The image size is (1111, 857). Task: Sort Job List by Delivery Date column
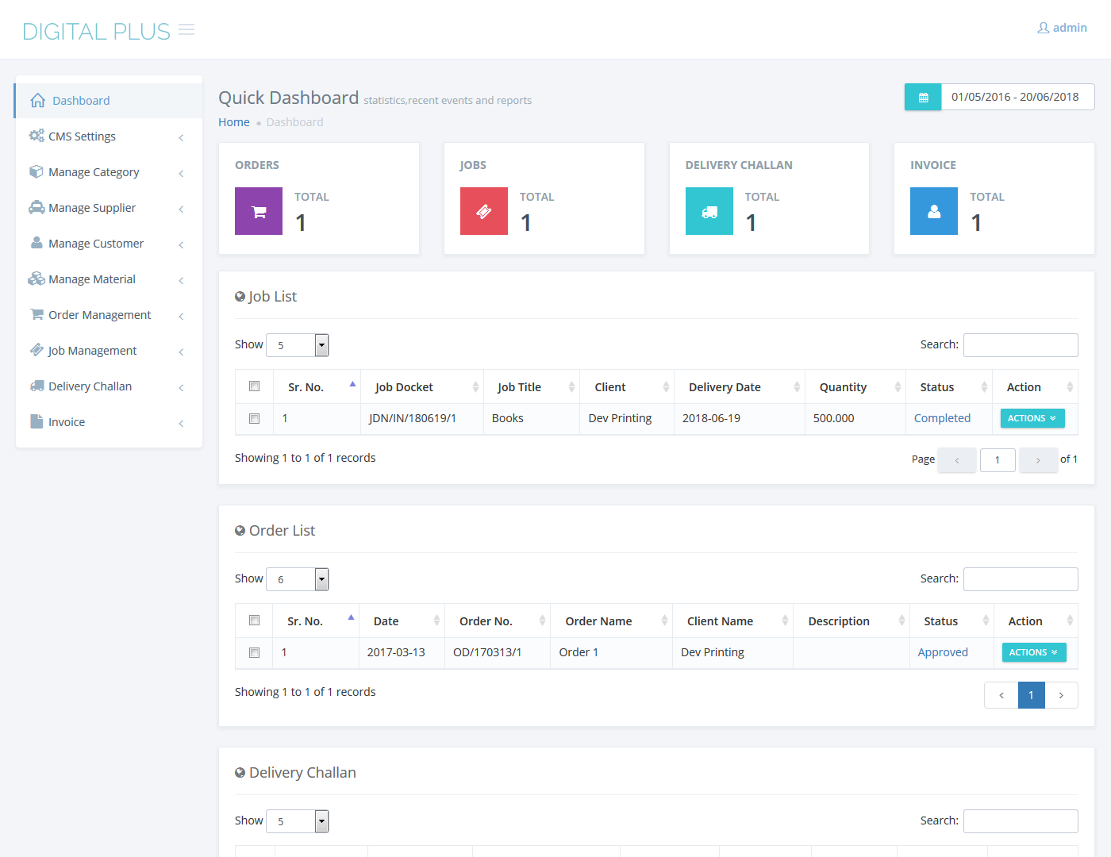click(740, 387)
